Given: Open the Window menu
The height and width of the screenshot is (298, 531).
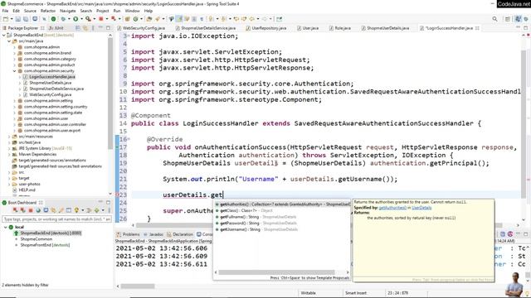Looking at the screenshot, I should pyautogui.click(x=132, y=11).
